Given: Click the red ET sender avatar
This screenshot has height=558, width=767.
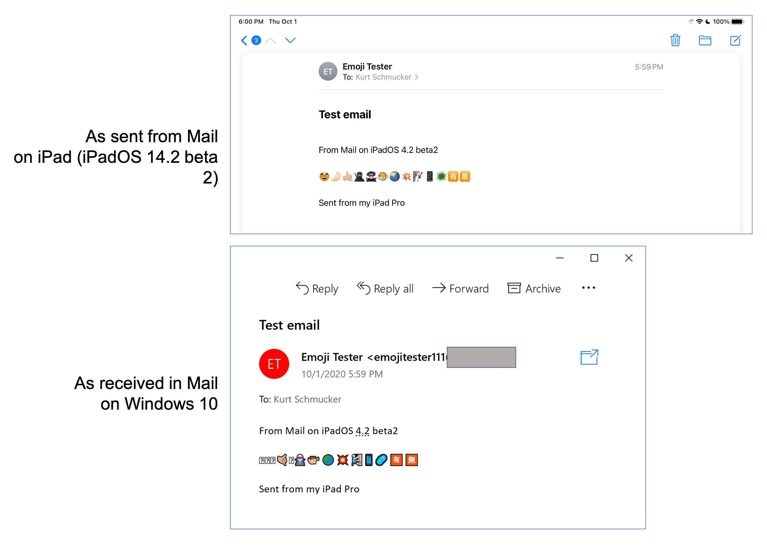Looking at the screenshot, I should (x=274, y=364).
